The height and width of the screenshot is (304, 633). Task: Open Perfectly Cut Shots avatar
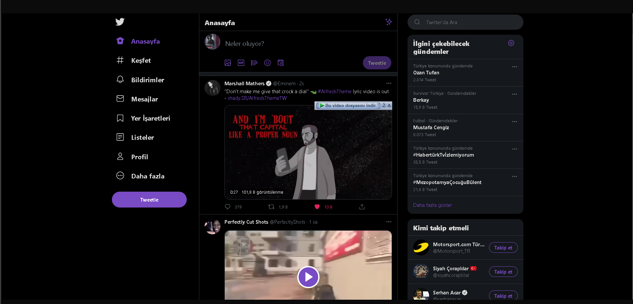click(x=213, y=226)
